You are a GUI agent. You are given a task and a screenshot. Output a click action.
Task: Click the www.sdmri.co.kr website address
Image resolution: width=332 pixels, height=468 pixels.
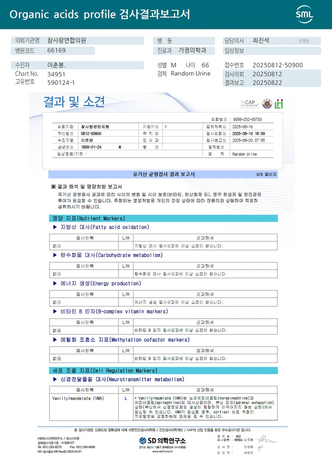162,451
